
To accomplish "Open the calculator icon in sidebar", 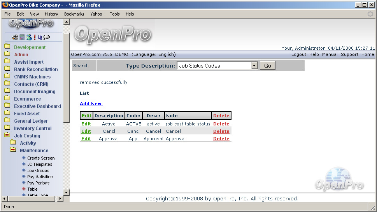I will [x=22, y=37].
